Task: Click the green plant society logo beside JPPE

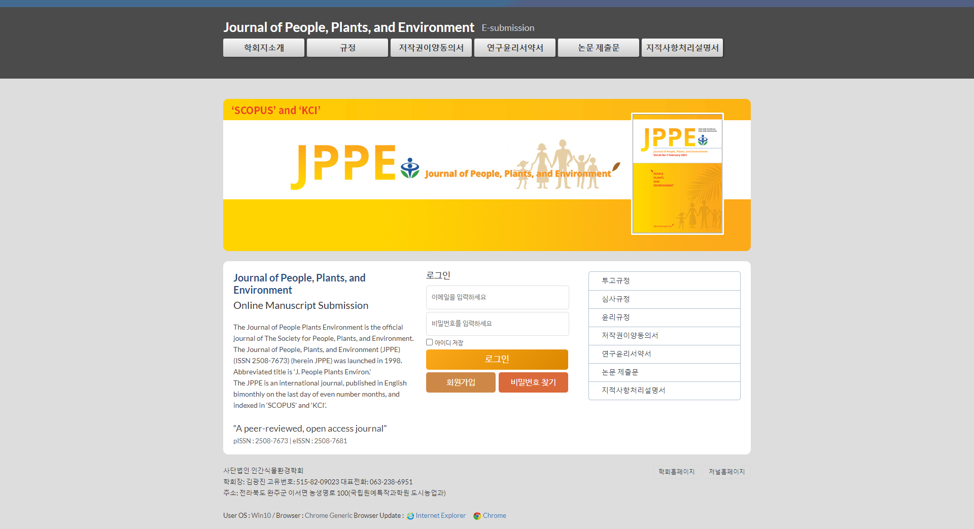Action: coord(409,167)
